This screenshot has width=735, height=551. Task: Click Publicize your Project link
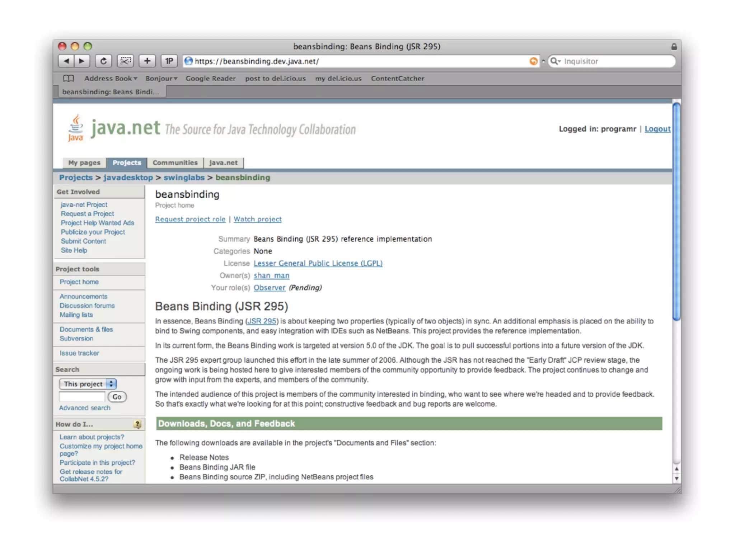(x=93, y=232)
